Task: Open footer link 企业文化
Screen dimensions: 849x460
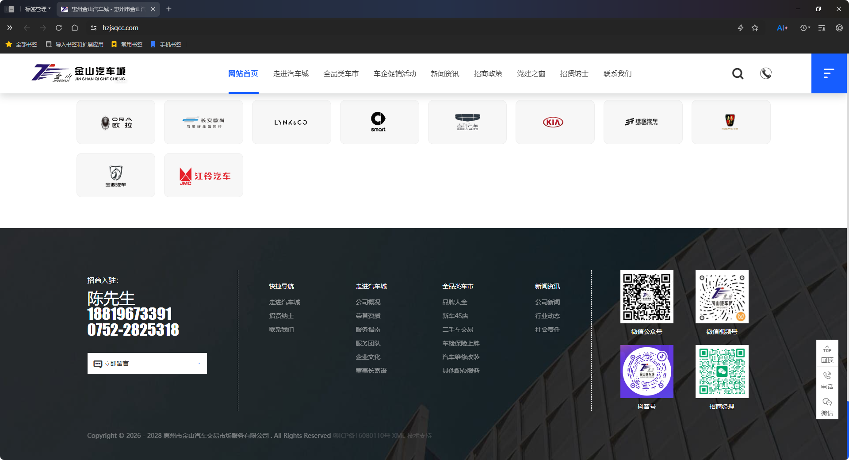Action: pyautogui.click(x=368, y=357)
